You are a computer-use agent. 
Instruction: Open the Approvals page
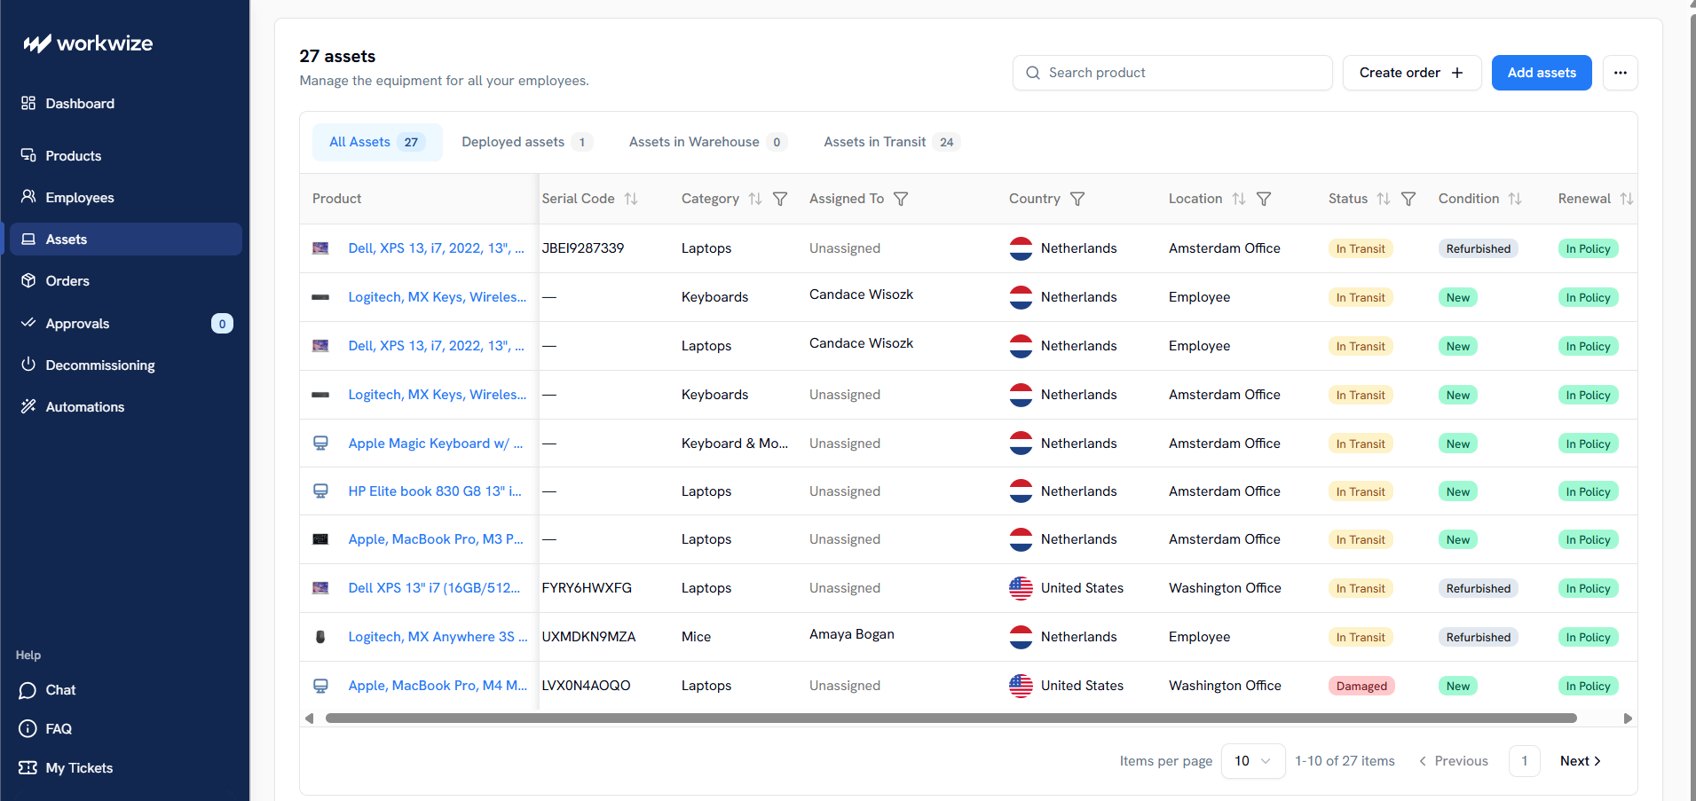(x=125, y=324)
